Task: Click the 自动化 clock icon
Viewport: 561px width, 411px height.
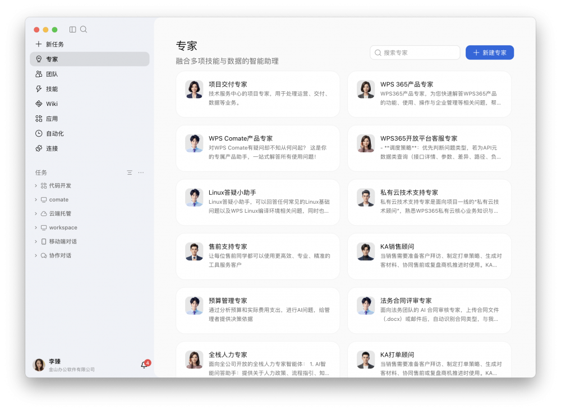Action: pos(39,134)
